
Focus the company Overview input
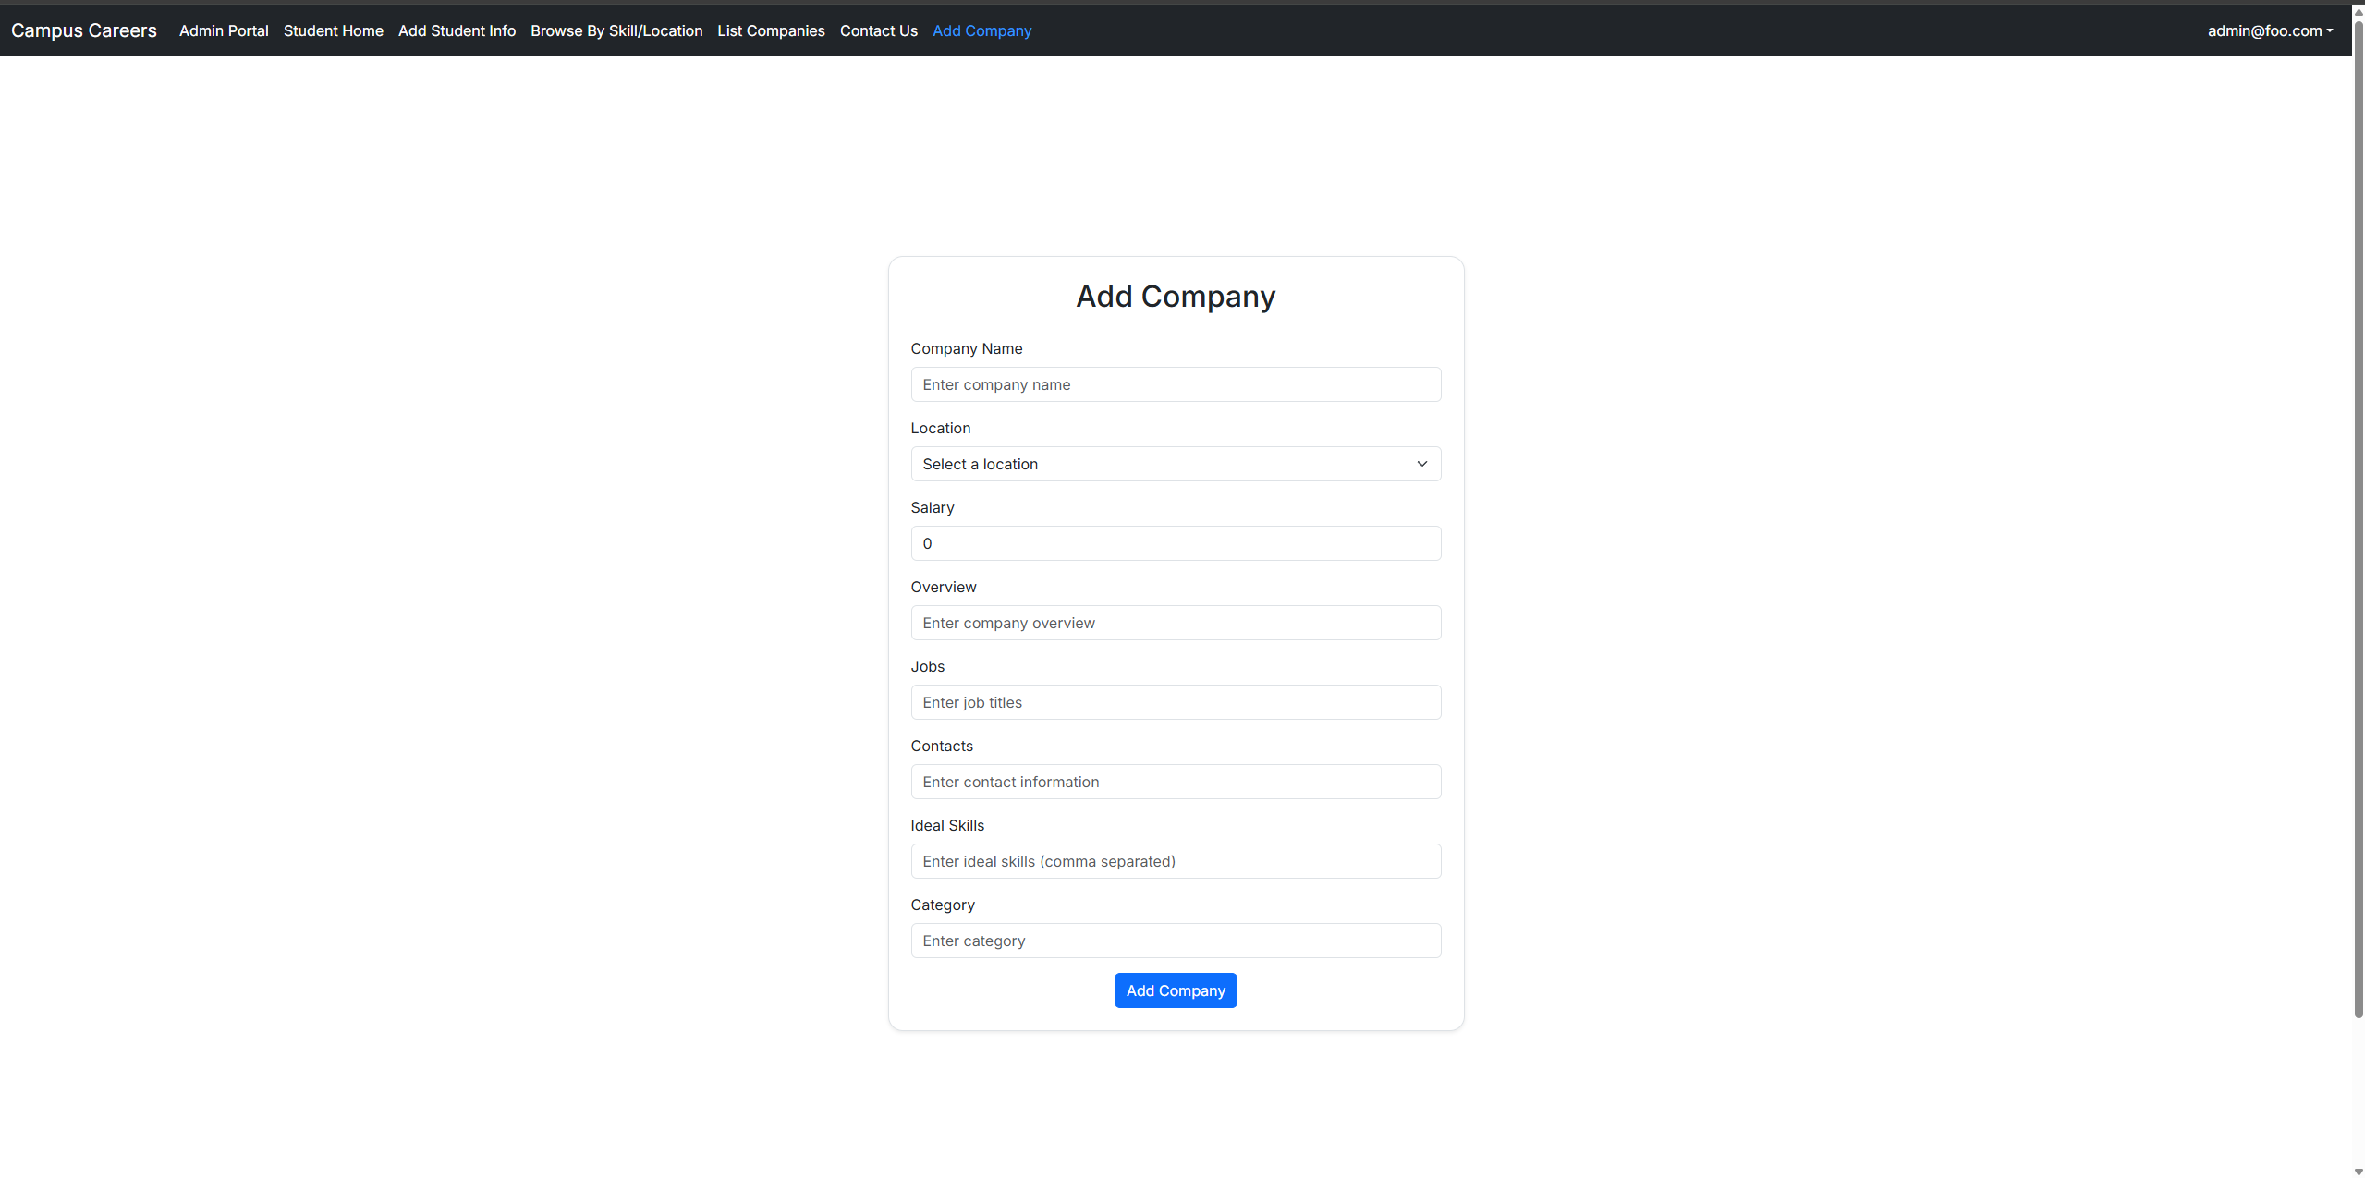tap(1175, 623)
